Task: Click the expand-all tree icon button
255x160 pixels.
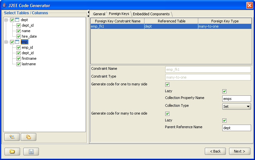Action: pos(12,137)
